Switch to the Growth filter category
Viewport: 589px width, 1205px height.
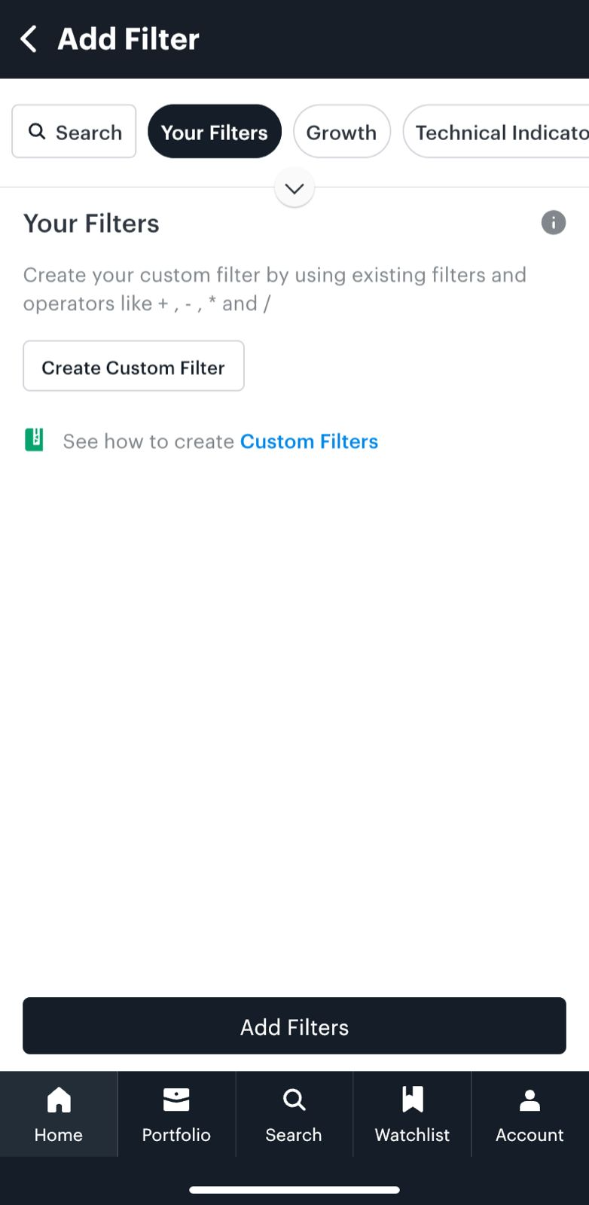(342, 131)
